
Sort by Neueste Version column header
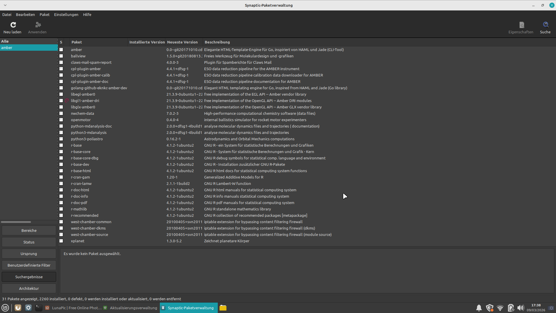(x=182, y=42)
